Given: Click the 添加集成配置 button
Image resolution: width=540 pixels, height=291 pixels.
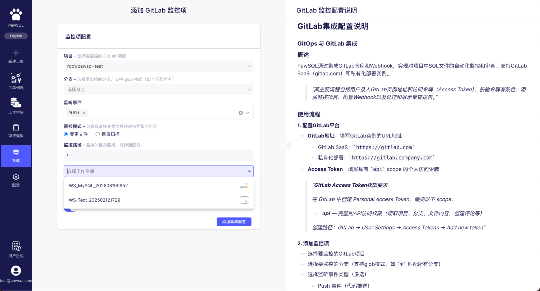Looking at the screenshot, I should (234, 222).
